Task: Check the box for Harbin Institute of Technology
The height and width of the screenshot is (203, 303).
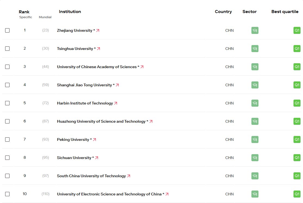Action: click(7, 103)
